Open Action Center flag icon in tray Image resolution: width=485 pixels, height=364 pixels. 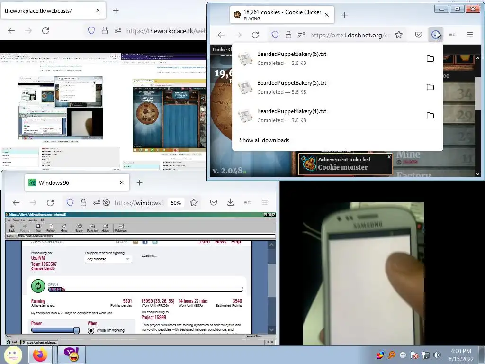[x=414, y=355]
